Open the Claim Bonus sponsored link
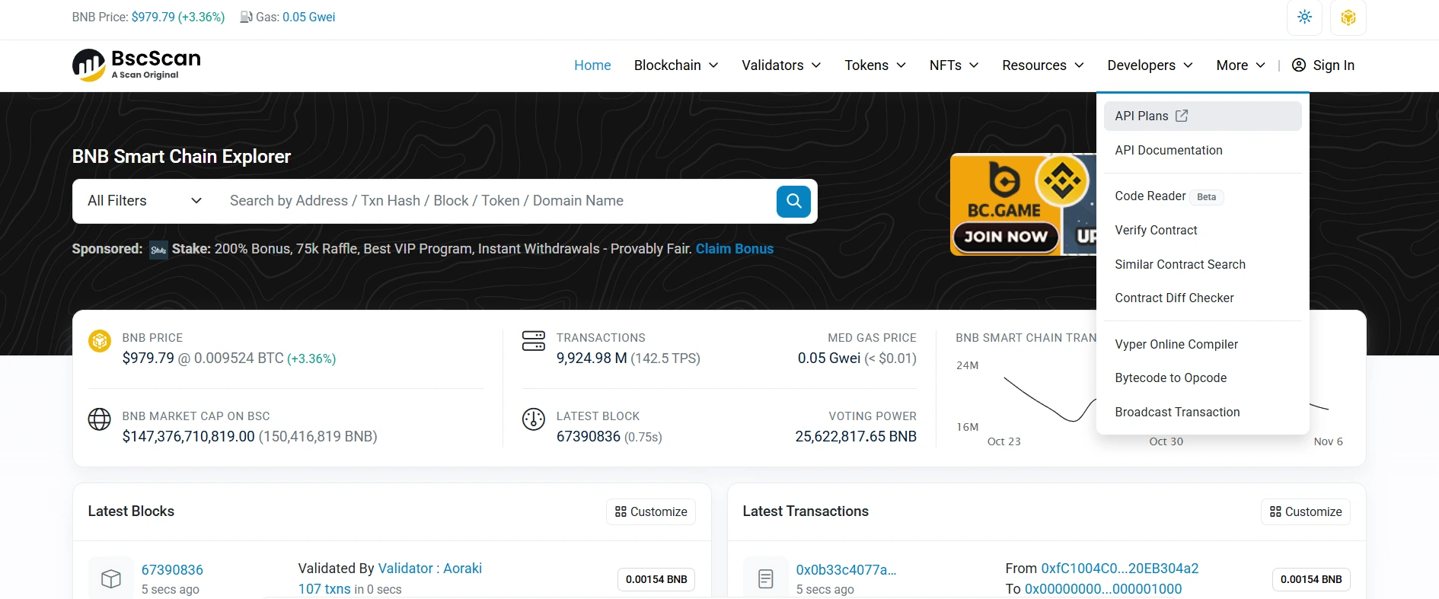Viewport: 1439px width, 599px height. pos(734,249)
